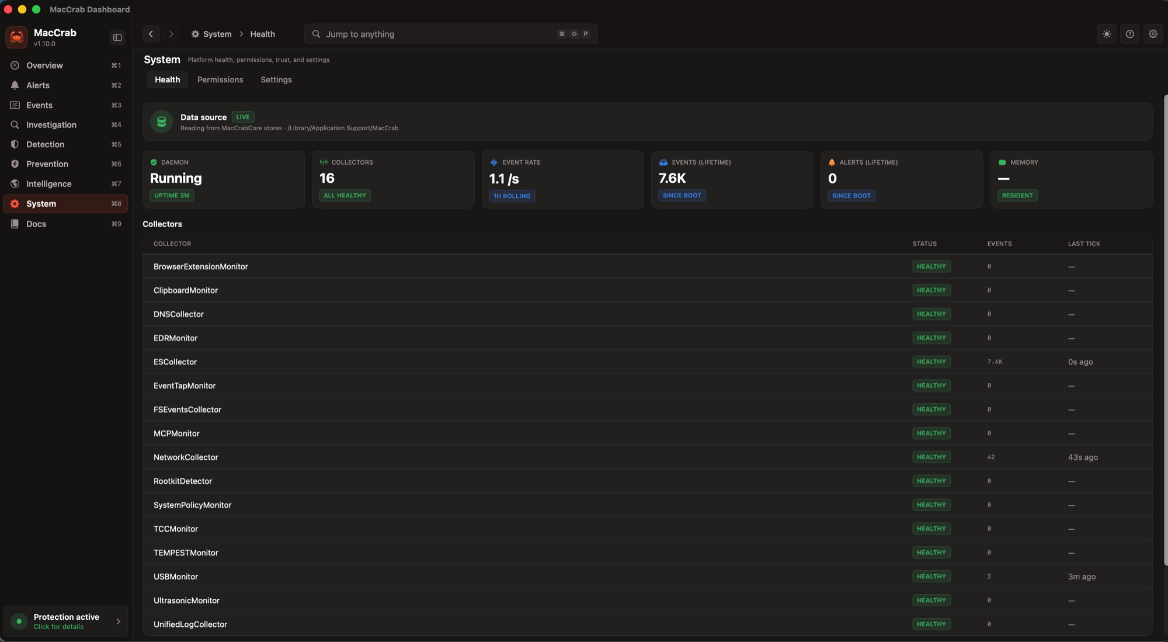The image size is (1168, 642).
Task: Click the Memory chip icon
Action: point(1002,162)
